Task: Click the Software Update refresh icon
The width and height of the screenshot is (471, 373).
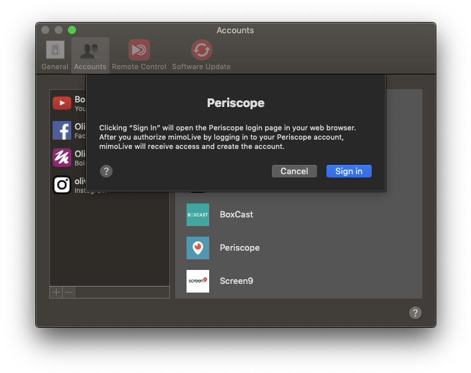Action: (x=202, y=50)
